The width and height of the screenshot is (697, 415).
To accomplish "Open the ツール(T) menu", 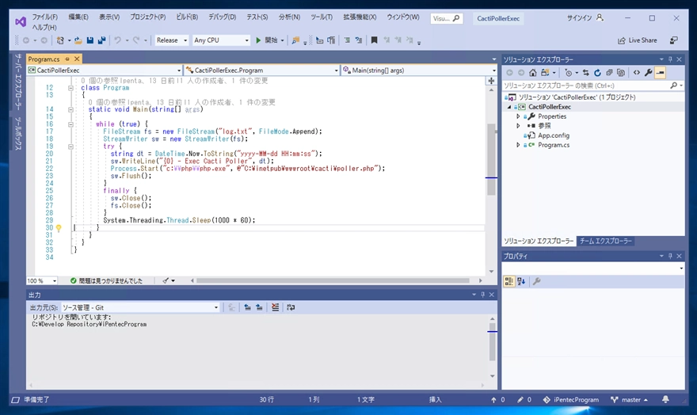I will click(322, 17).
